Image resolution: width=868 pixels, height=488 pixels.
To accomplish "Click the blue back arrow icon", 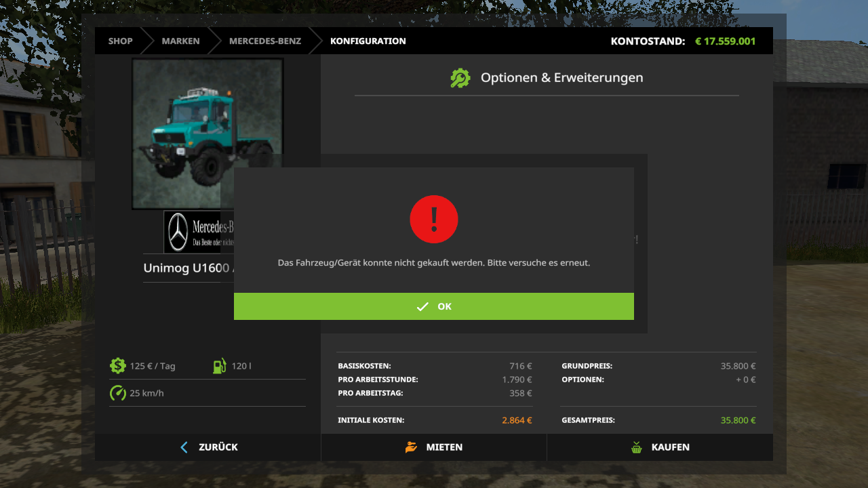I will 184,447.
